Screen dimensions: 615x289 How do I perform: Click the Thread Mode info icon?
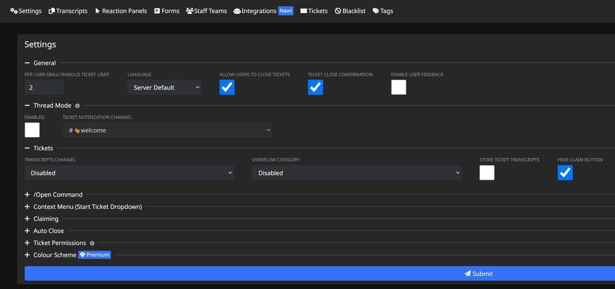coord(77,106)
